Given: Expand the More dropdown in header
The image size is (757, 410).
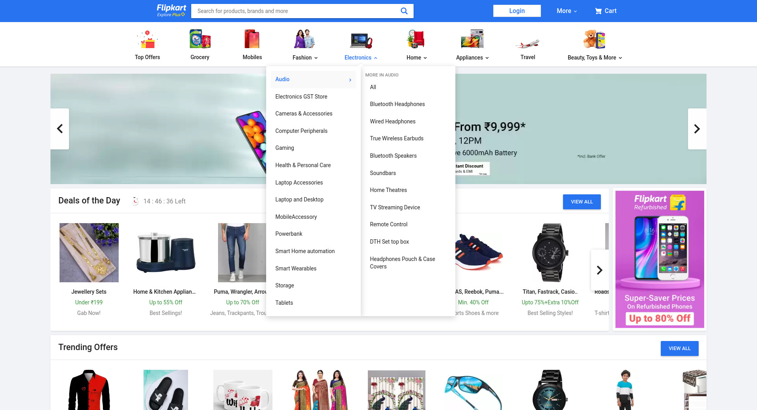Looking at the screenshot, I should pyautogui.click(x=567, y=11).
